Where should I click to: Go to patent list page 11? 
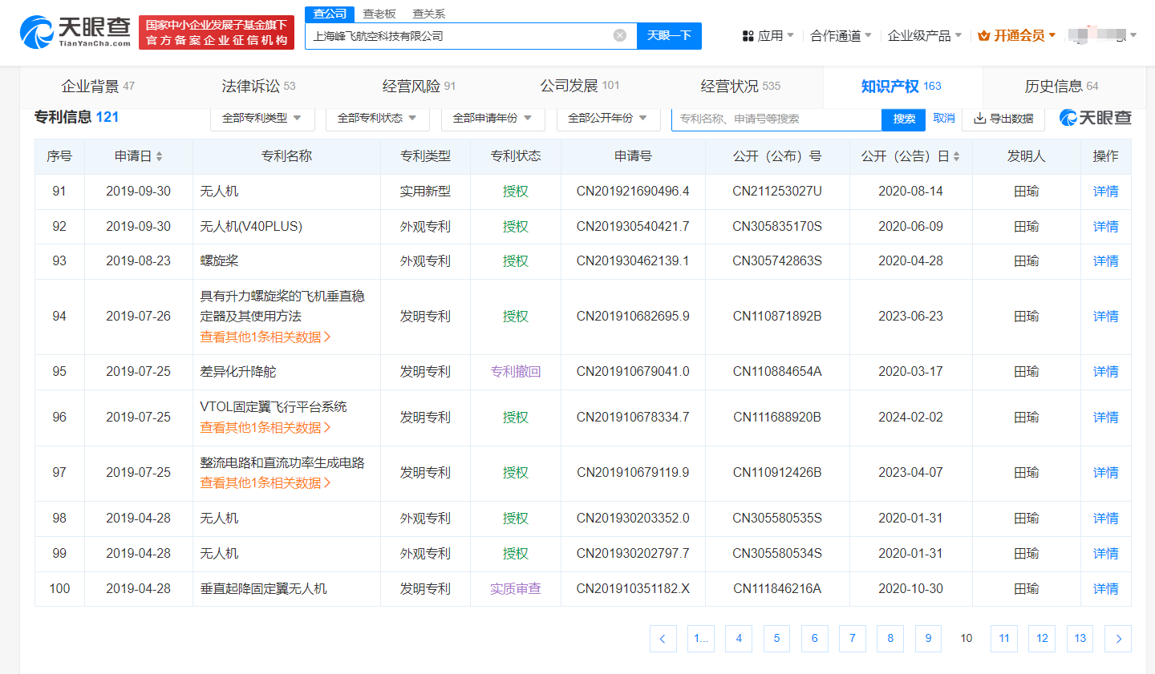click(1004, 639)
